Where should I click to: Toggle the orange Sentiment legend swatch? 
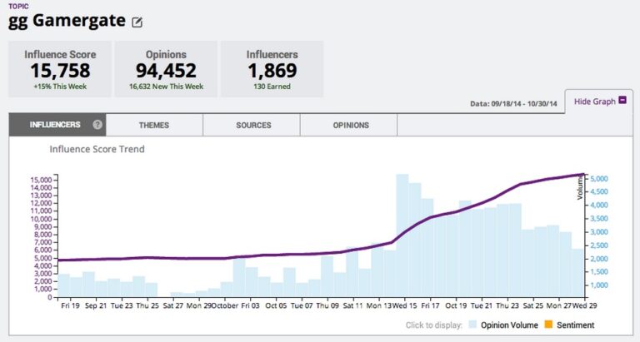(548, 325)
